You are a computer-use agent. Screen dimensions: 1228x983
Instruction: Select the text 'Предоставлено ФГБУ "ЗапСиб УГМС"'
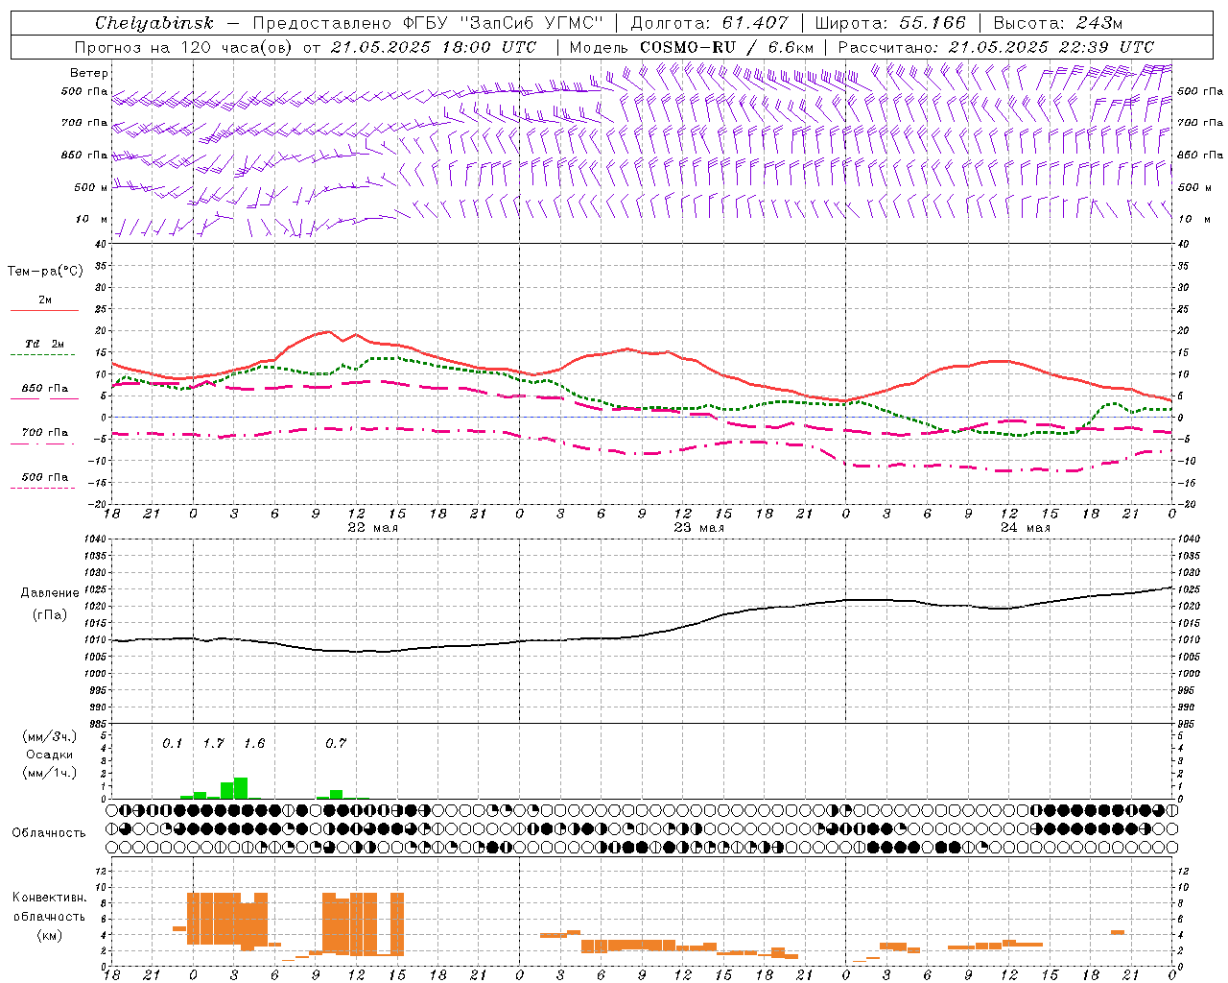point(428,23)
